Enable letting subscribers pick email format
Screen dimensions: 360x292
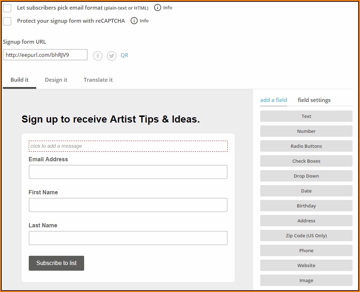(x=7, y=8)
